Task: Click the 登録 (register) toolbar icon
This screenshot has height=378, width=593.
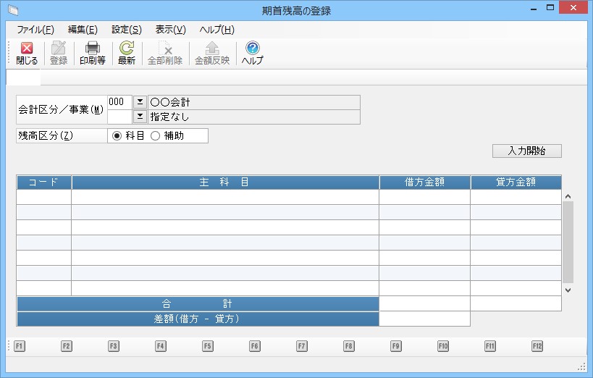Action: [59, 49]
